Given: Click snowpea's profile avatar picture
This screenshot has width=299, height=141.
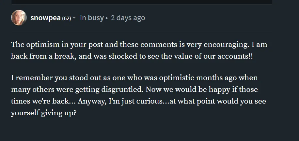Looking at the screenshot, I should point(19,18).
